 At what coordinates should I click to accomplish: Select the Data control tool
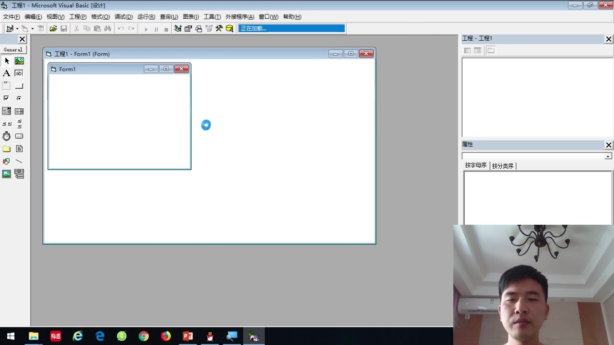pos(19,174)
